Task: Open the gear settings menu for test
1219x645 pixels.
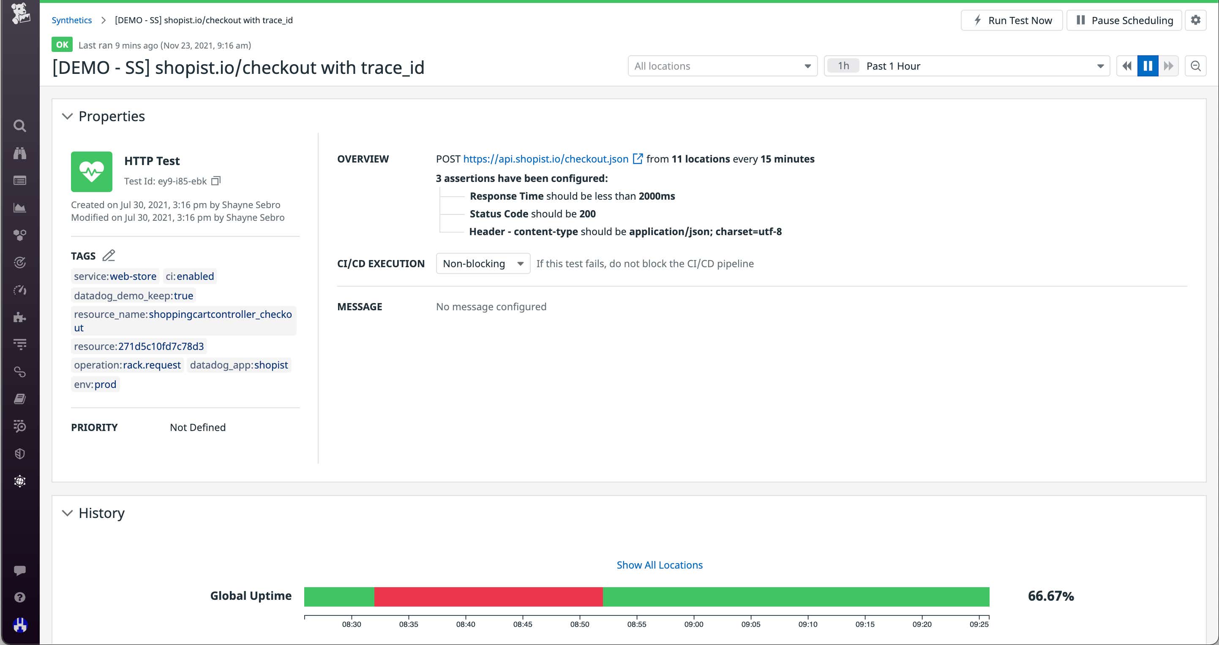Action: [1196, 20]
